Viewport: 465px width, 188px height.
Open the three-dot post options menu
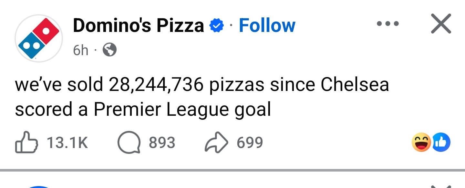click(388, 24)
